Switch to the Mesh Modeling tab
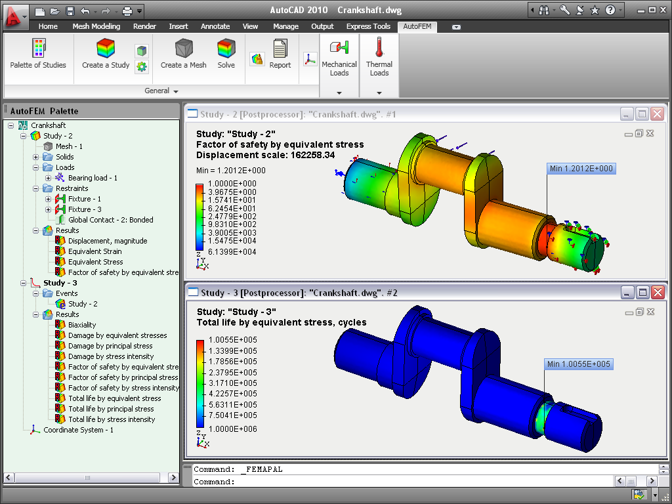This screenshot has width=672, height=504. pos(96,26)
